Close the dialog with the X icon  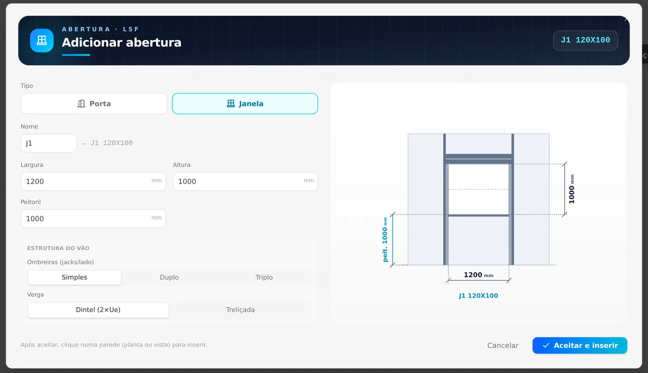(626, 19)
